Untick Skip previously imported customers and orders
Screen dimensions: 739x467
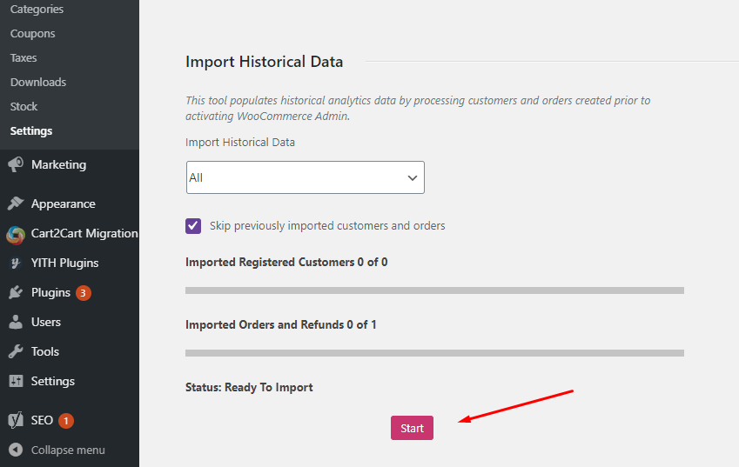click(193, 226)
